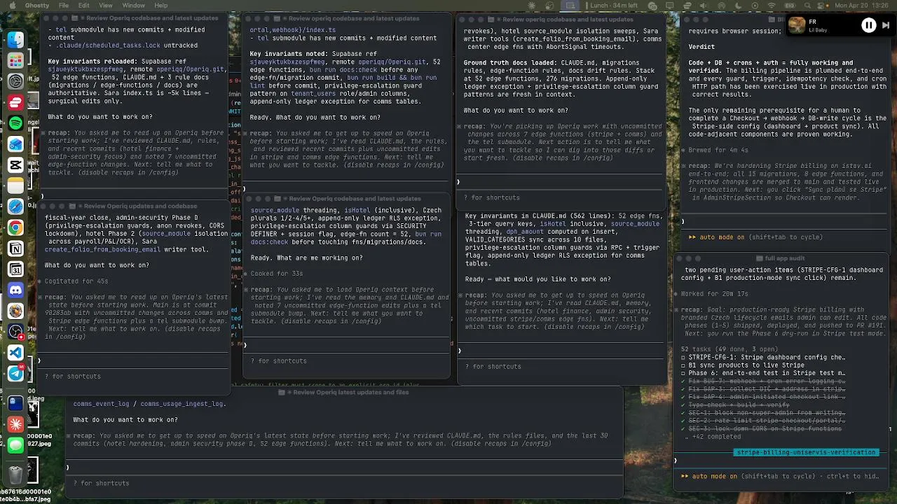Open the Window menu
897x504 pixels.
coord(133,6)
